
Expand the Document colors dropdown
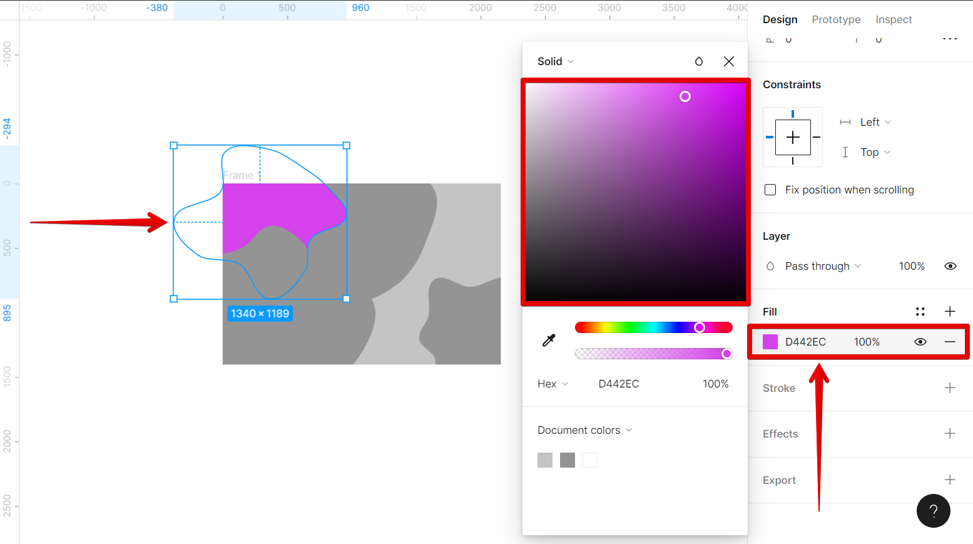pyautogui.click(x=584, y=430)
